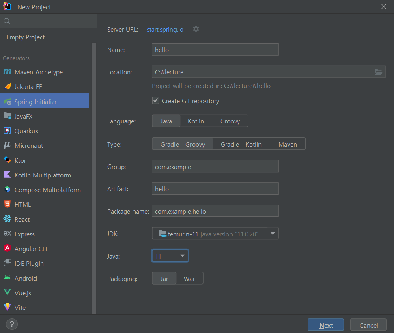The image size is (394, 333).
Task: Open the Java version 11 dropdown
Action: pos(170,256)
